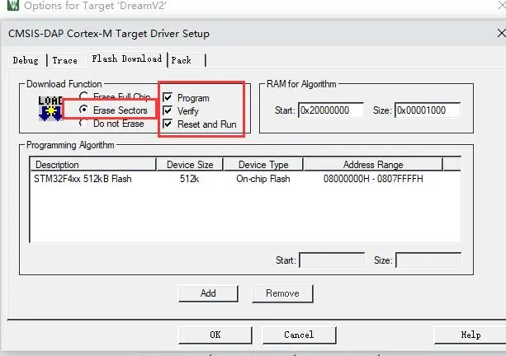Click the RAM Size input field

(428, 110)
